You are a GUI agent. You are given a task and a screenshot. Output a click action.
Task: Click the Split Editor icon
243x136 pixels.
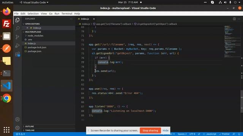point(234,19)
